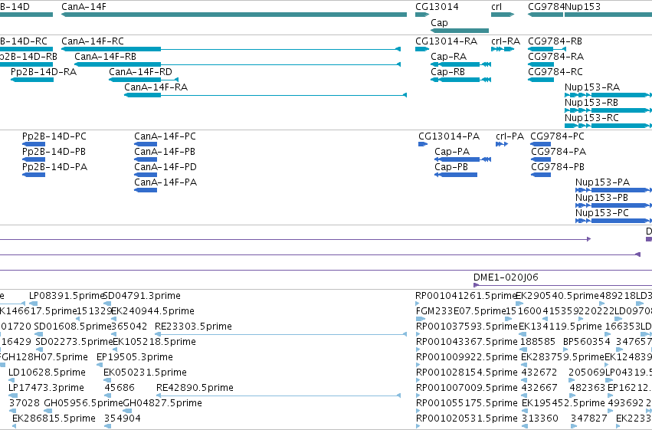The width and height of the screenshot is (652, 430).
Task: Click the Nup153-RB transcript label
Action: pos(591,103)
